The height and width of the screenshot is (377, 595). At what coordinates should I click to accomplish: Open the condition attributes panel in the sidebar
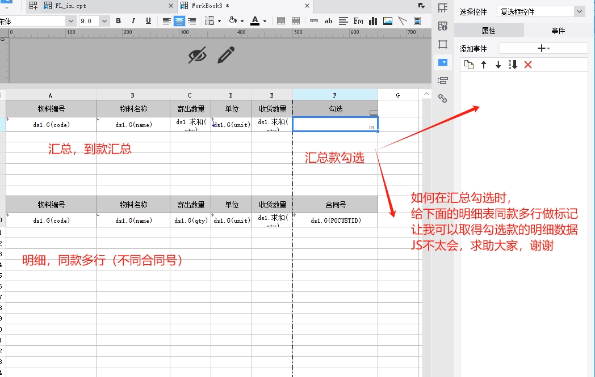[443, 81]
